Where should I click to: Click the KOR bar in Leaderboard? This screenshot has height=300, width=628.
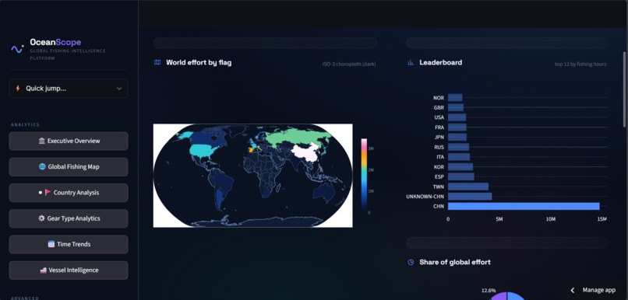coord(460,166)
